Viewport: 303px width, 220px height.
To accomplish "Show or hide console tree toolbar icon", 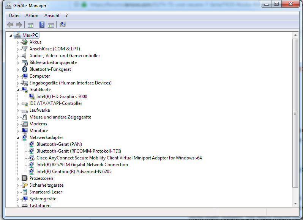I will pyautogui.click(x=30, y=25).
